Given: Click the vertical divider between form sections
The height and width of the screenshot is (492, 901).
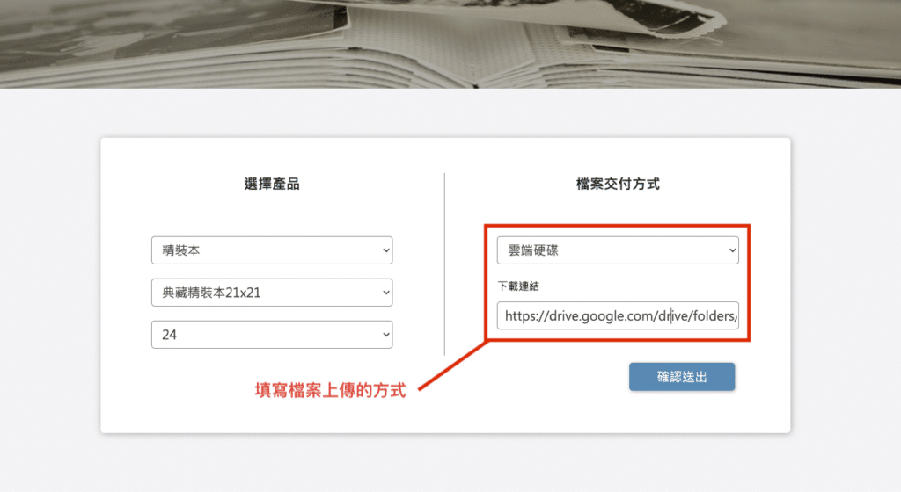Looking at the screenshot, I should click(x=444, y=264).
